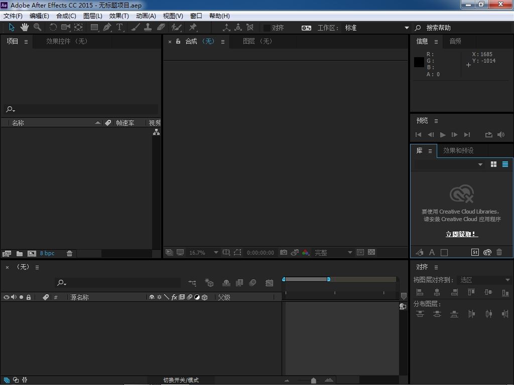
Task: Click the 立即获取! link
Action: coord(462,234)
